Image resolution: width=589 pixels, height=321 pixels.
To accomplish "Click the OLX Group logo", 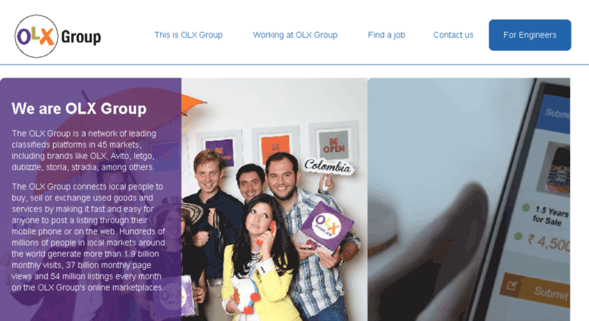I will click(58, 36).
